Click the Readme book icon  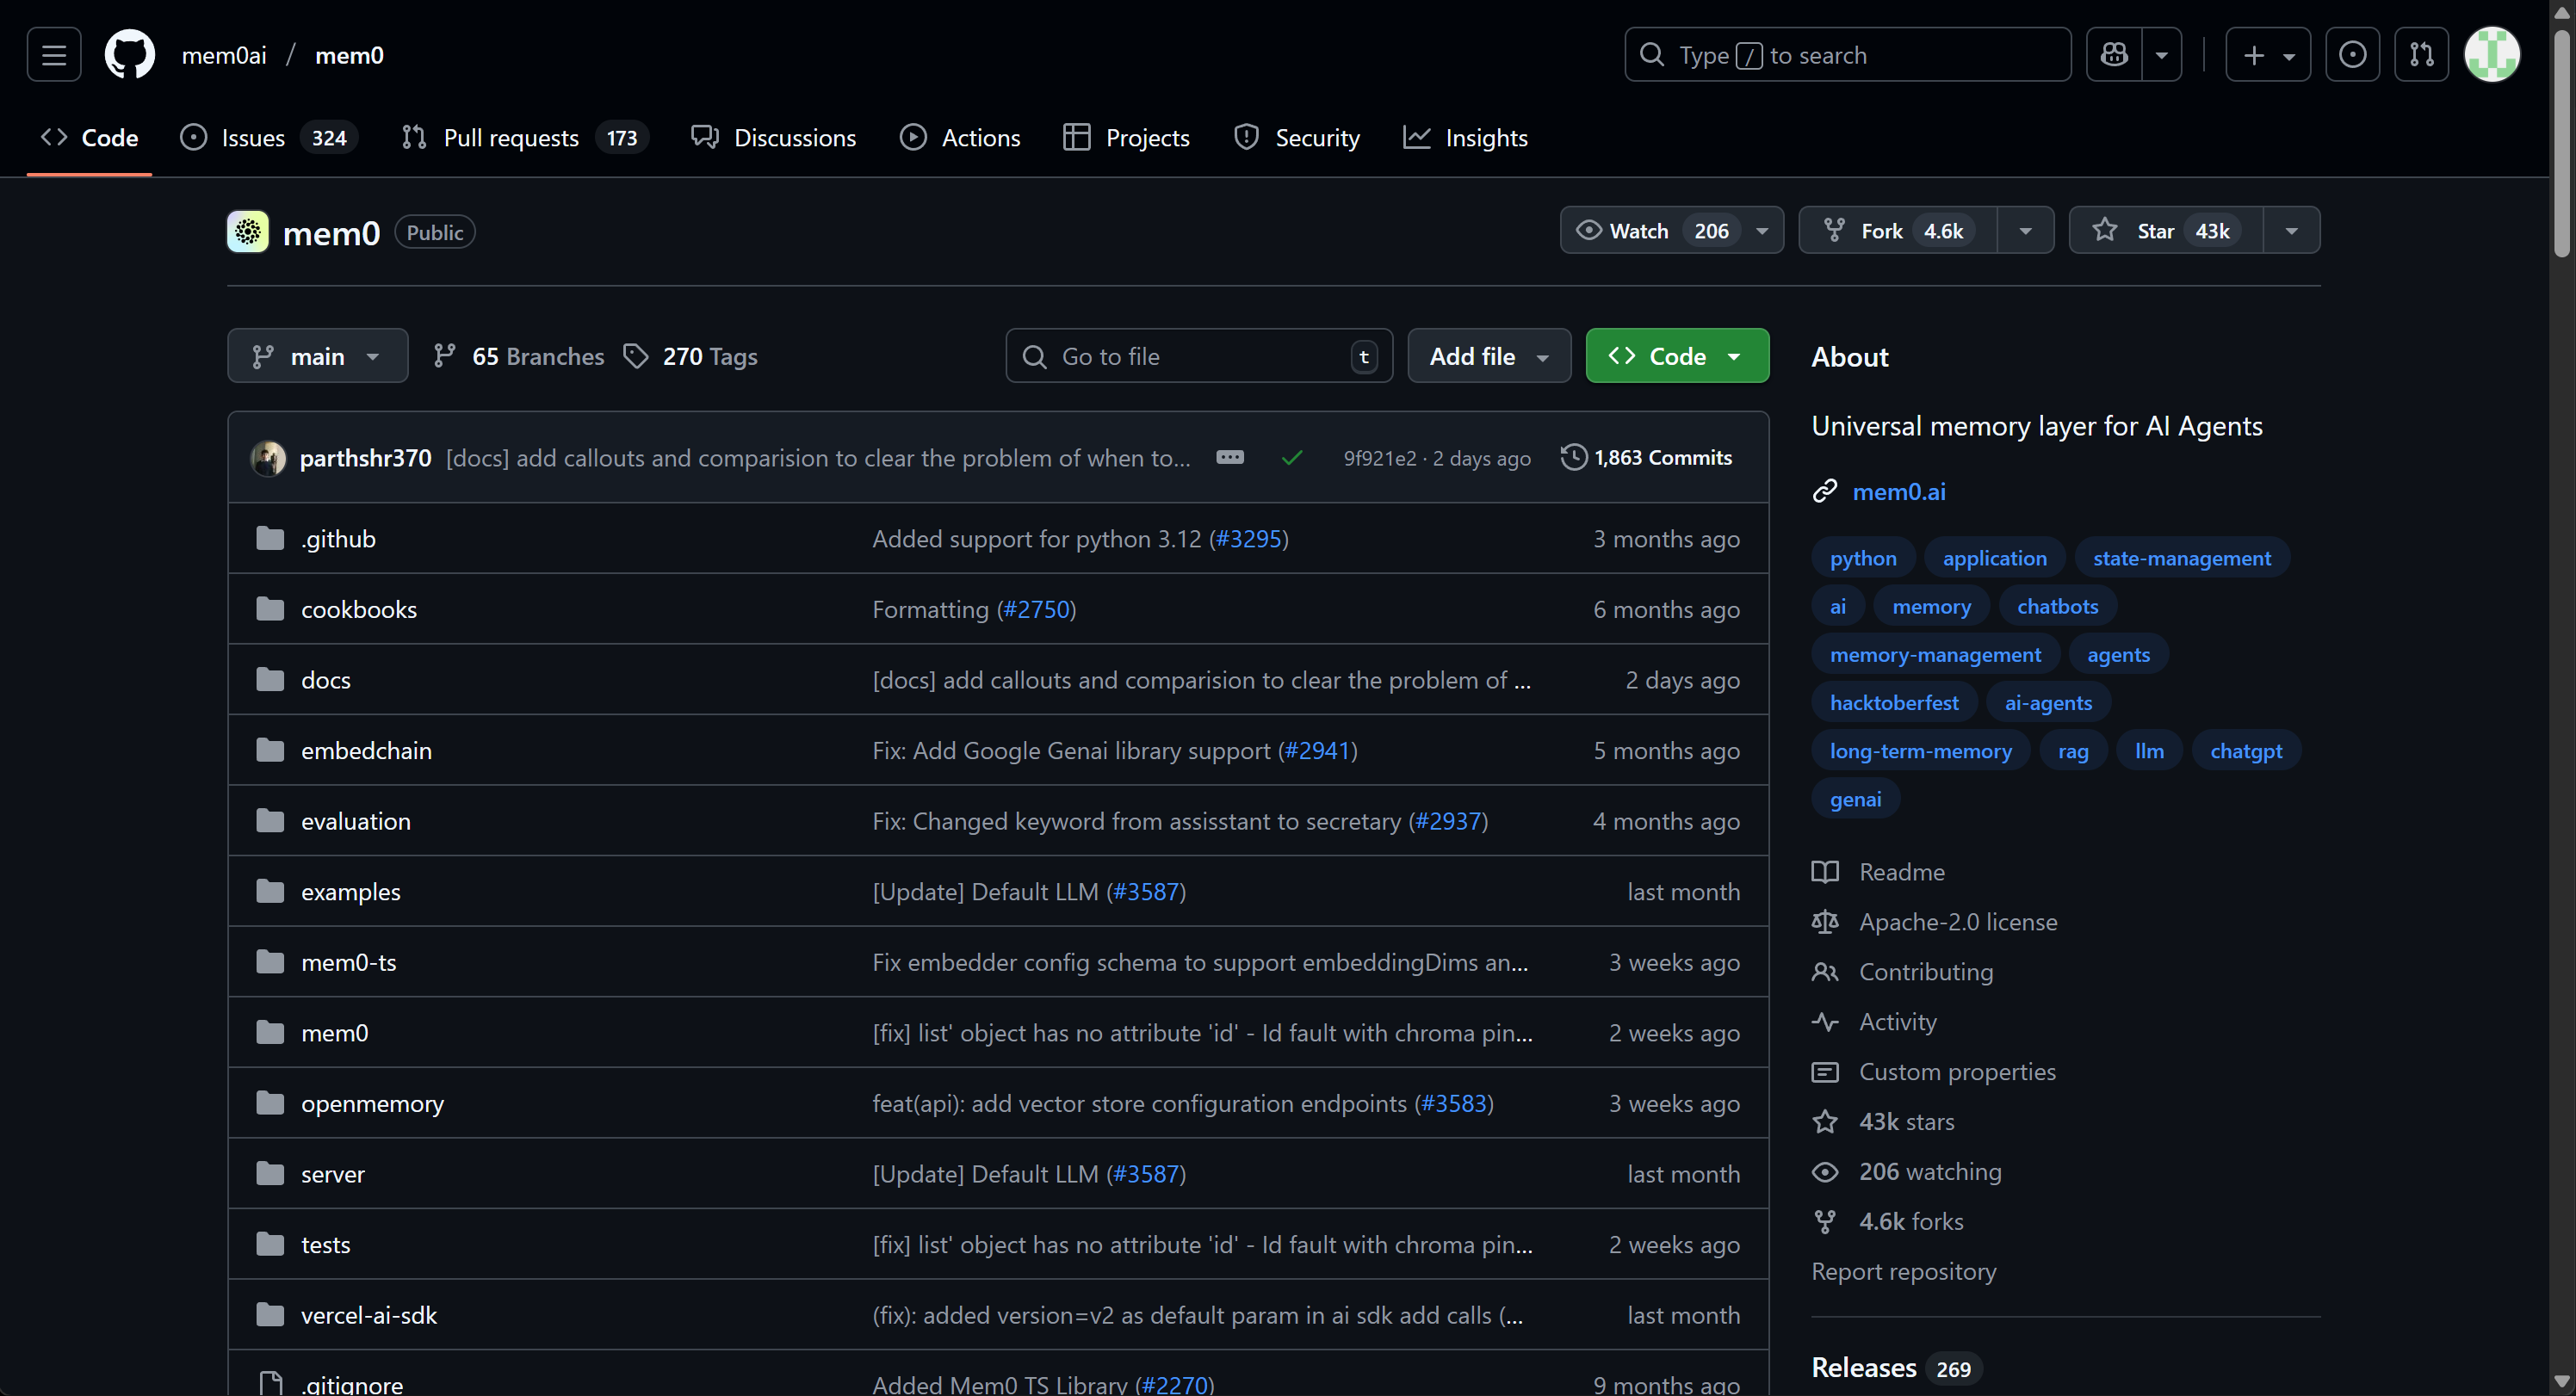1825,872
